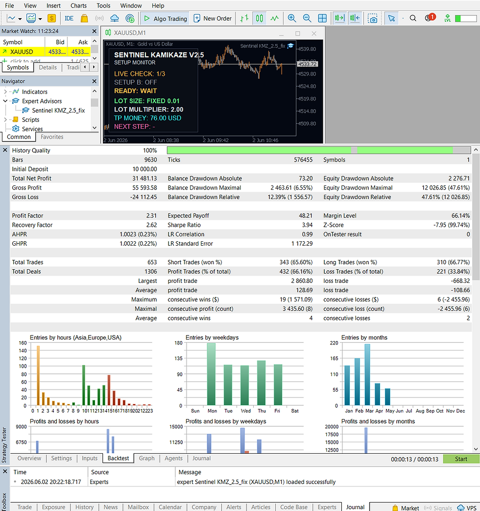Click the graduation cap expert icon on chart

[290, 46]
